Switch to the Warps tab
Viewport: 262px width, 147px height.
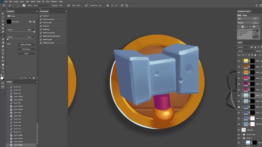pos(245,16)
